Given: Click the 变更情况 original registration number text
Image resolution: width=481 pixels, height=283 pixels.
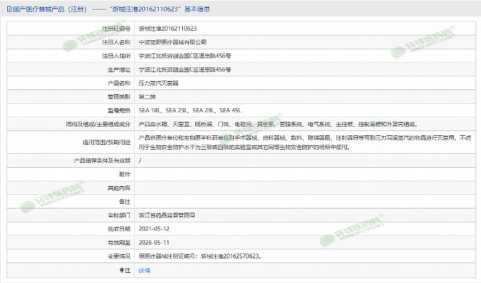Looking at the screenshot, I should tap(200, 256).
